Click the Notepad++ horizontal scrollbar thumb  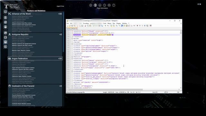pos(105,90)
